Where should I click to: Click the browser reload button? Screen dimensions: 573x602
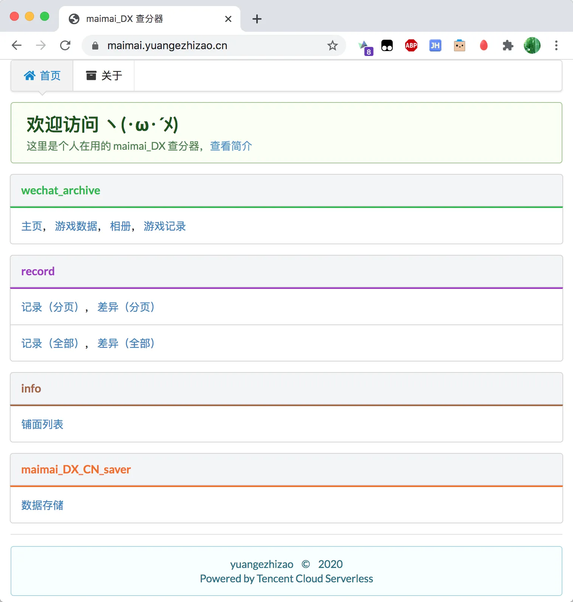click(x=65, y=46)
